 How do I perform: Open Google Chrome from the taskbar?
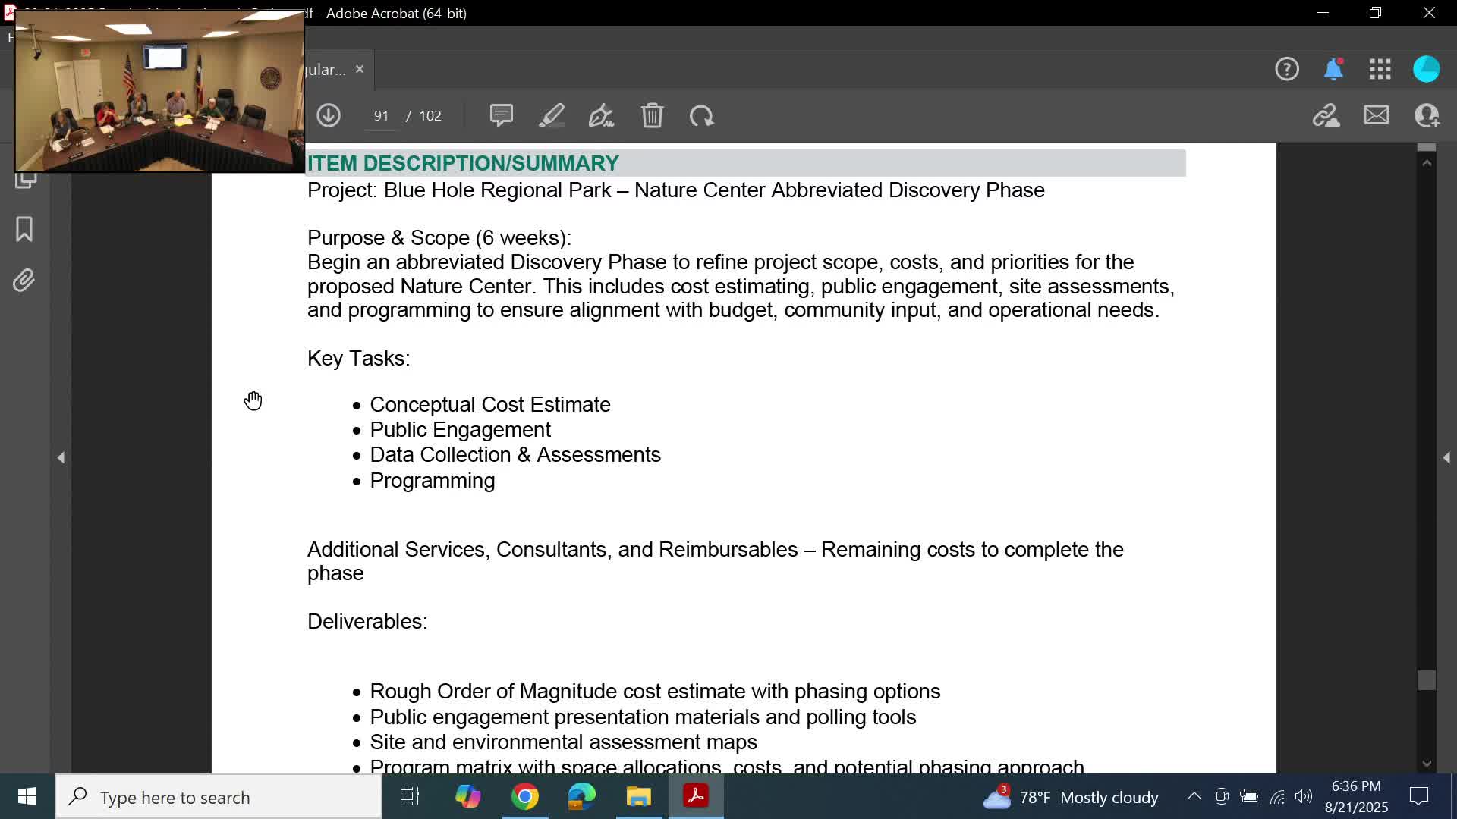[x=524, y=796]
